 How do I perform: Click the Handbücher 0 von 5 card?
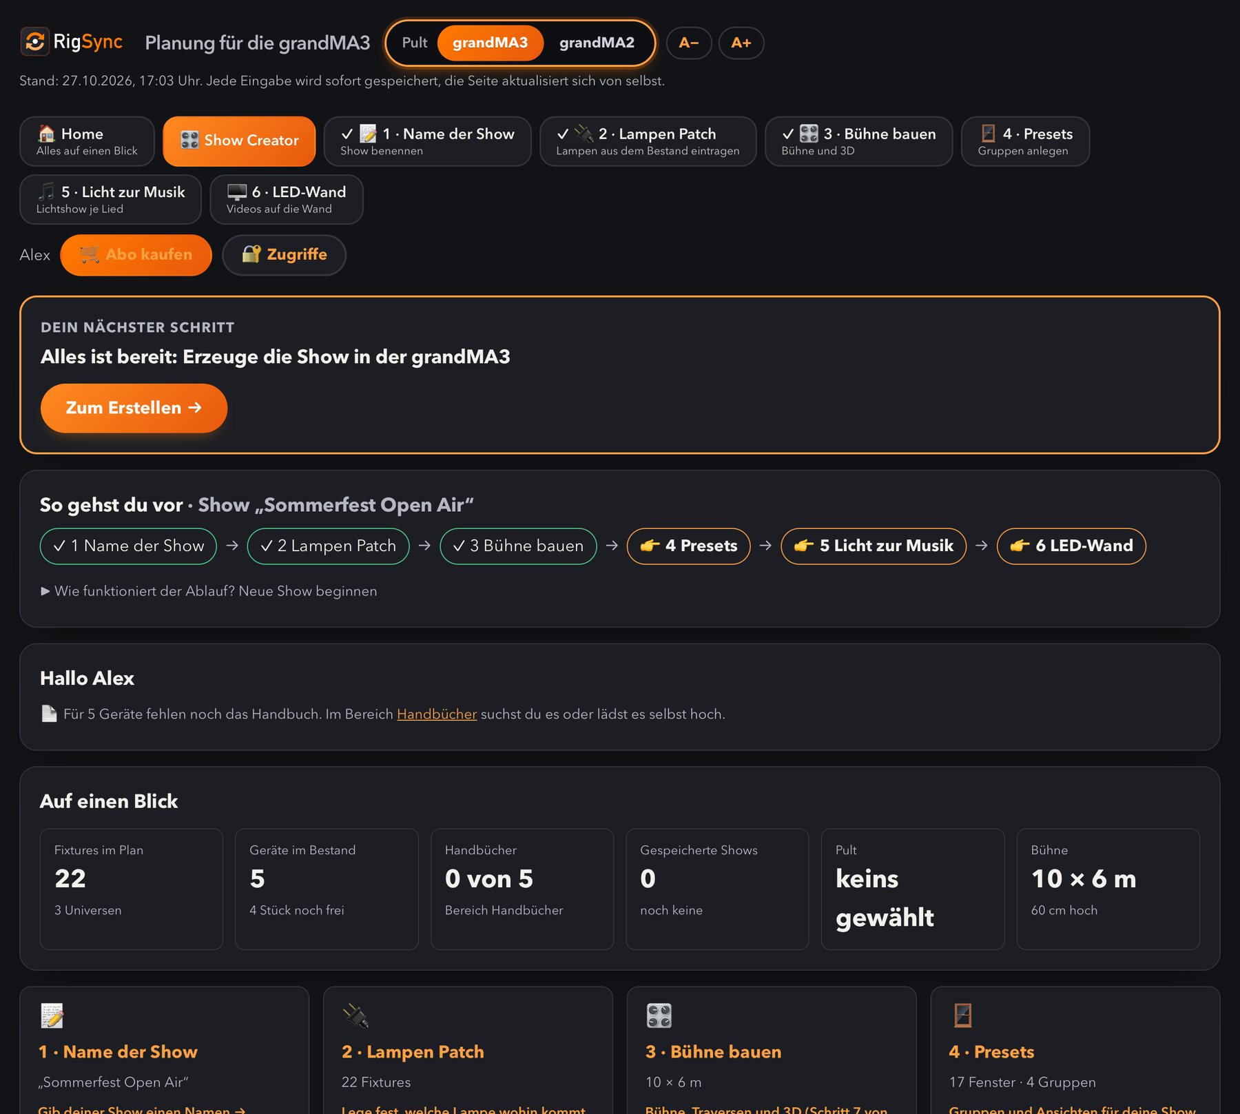coord(522,889)
